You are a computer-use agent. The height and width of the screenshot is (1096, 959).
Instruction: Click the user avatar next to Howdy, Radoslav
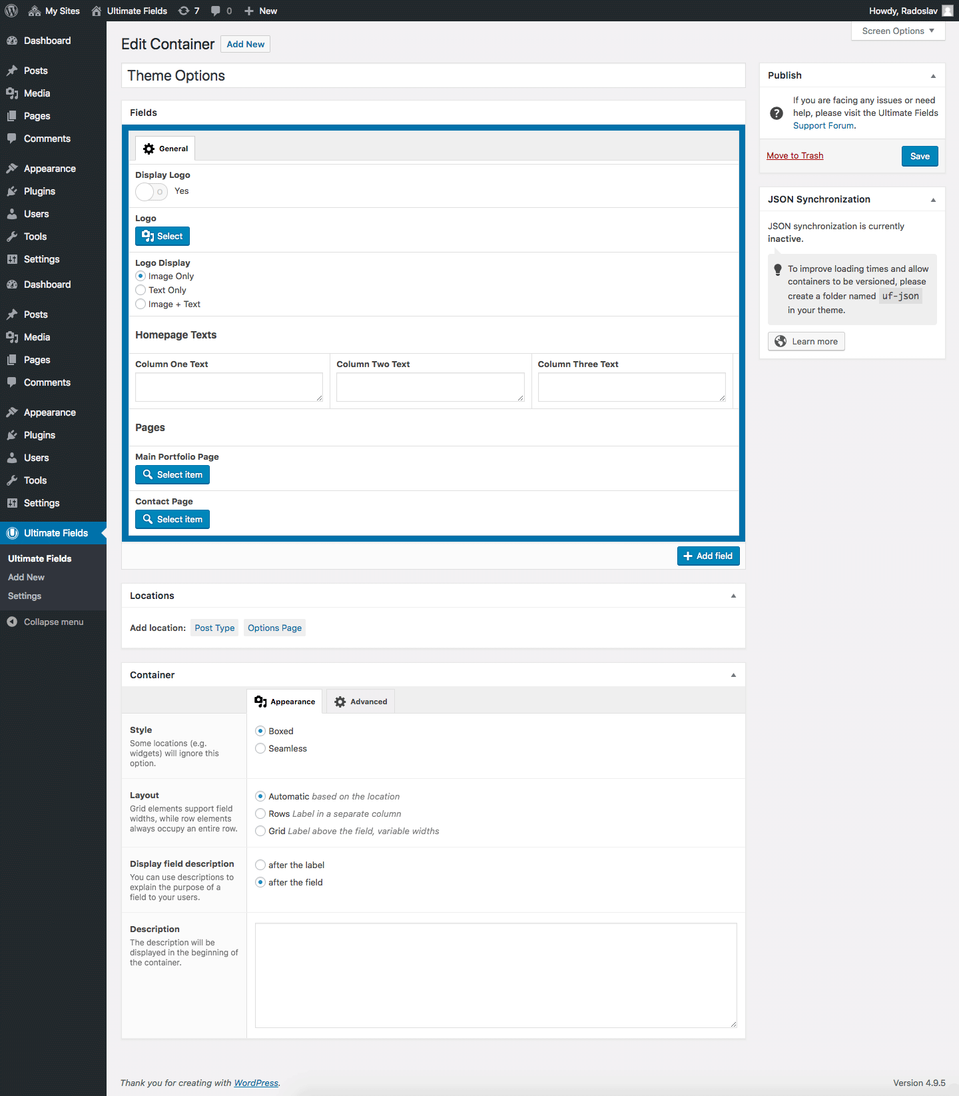(948, 11)
